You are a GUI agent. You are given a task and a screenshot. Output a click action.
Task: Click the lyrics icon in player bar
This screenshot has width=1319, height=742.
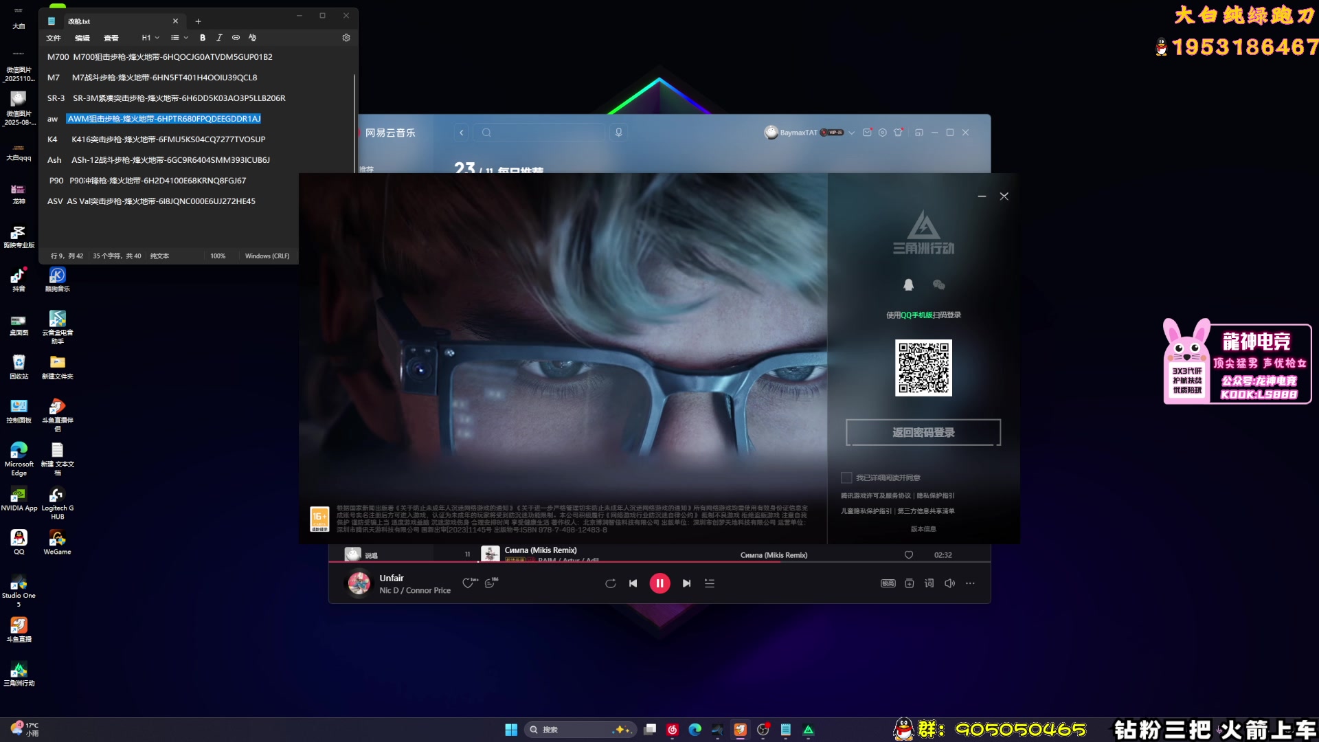click(x=929, y=583)
